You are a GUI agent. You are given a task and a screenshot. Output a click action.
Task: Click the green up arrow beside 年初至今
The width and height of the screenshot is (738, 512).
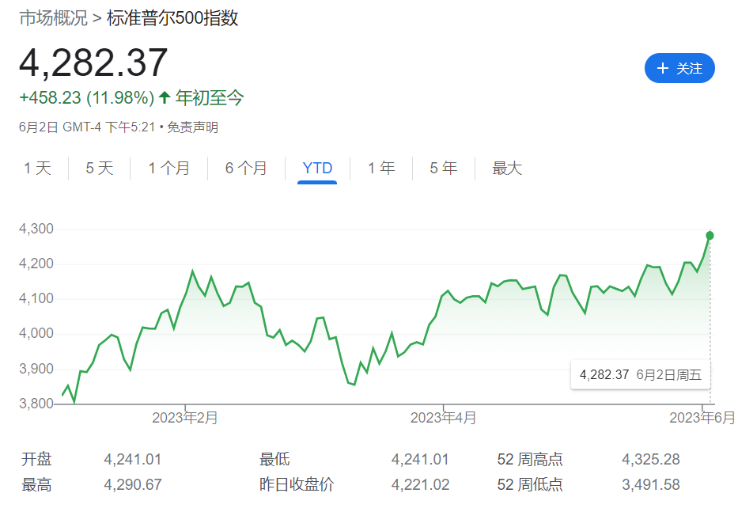tap(165, 97)
